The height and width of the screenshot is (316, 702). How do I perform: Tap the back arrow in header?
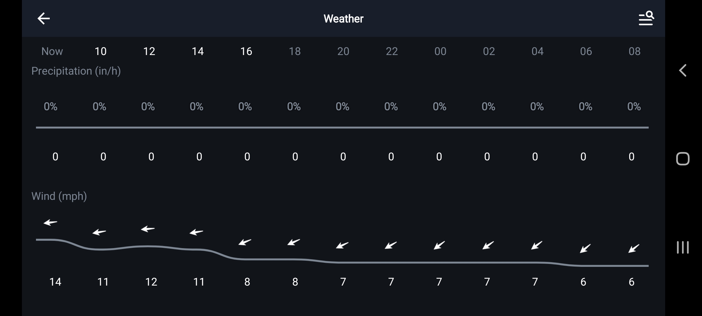[44, 18]
